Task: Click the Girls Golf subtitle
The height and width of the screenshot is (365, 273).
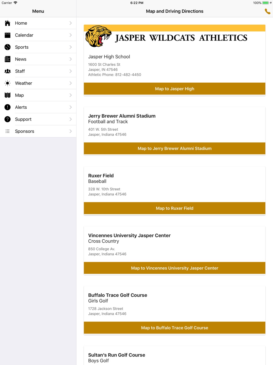Action: pyautogui.click(x=98, y=301)
